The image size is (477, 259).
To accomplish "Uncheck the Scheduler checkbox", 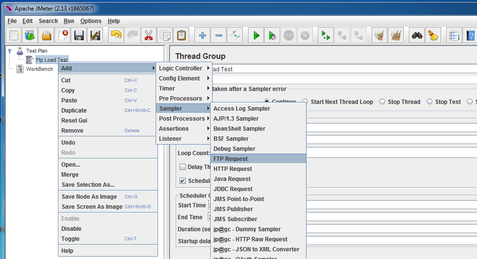I will pyautogui.click(x=182, y=180).
